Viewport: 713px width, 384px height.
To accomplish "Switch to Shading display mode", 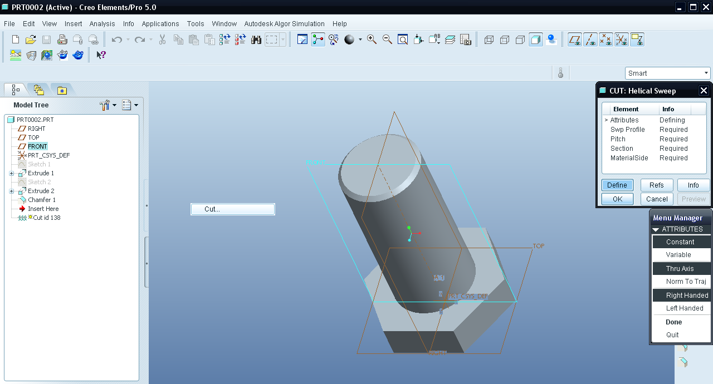I will click(536, 40).
